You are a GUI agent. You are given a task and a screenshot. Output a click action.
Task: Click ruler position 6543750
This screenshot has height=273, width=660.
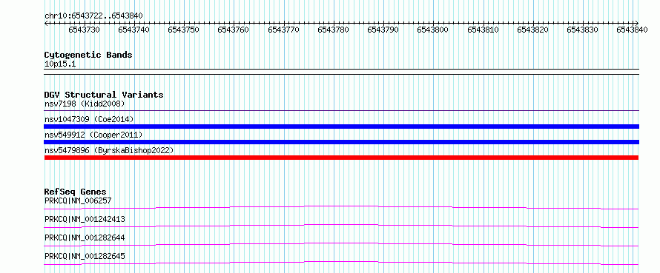tap(183, 30)
